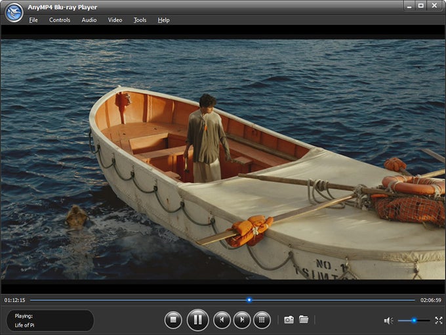Toggle full screen mode icon
446x335 pixels.
439,321
